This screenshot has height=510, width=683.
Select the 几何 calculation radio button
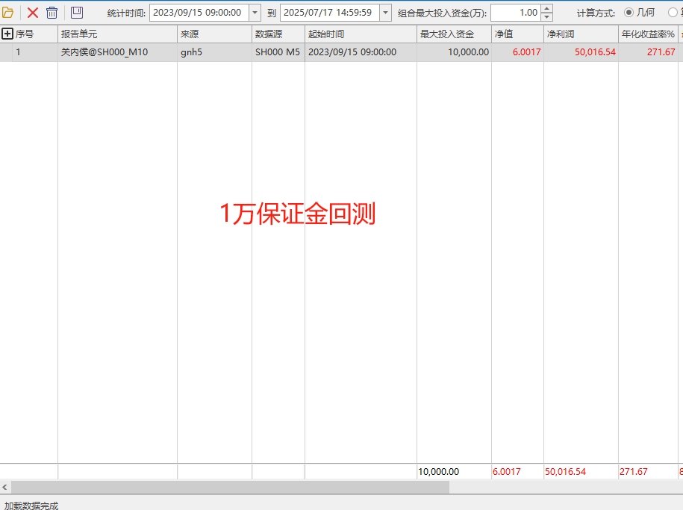629,13
